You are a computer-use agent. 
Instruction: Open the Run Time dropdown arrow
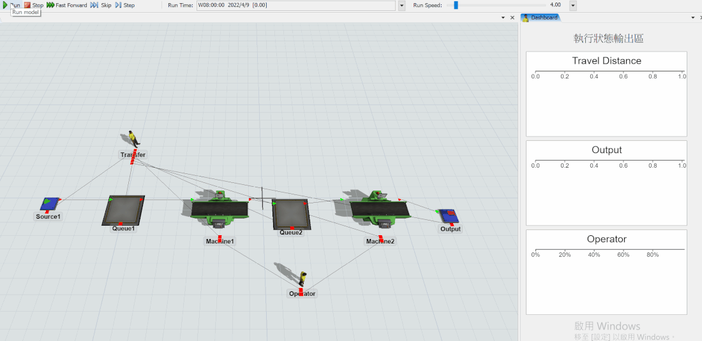[x=401, y=6]
